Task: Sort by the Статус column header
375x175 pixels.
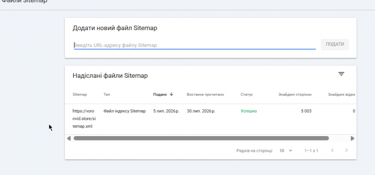Action: (247, 94)
